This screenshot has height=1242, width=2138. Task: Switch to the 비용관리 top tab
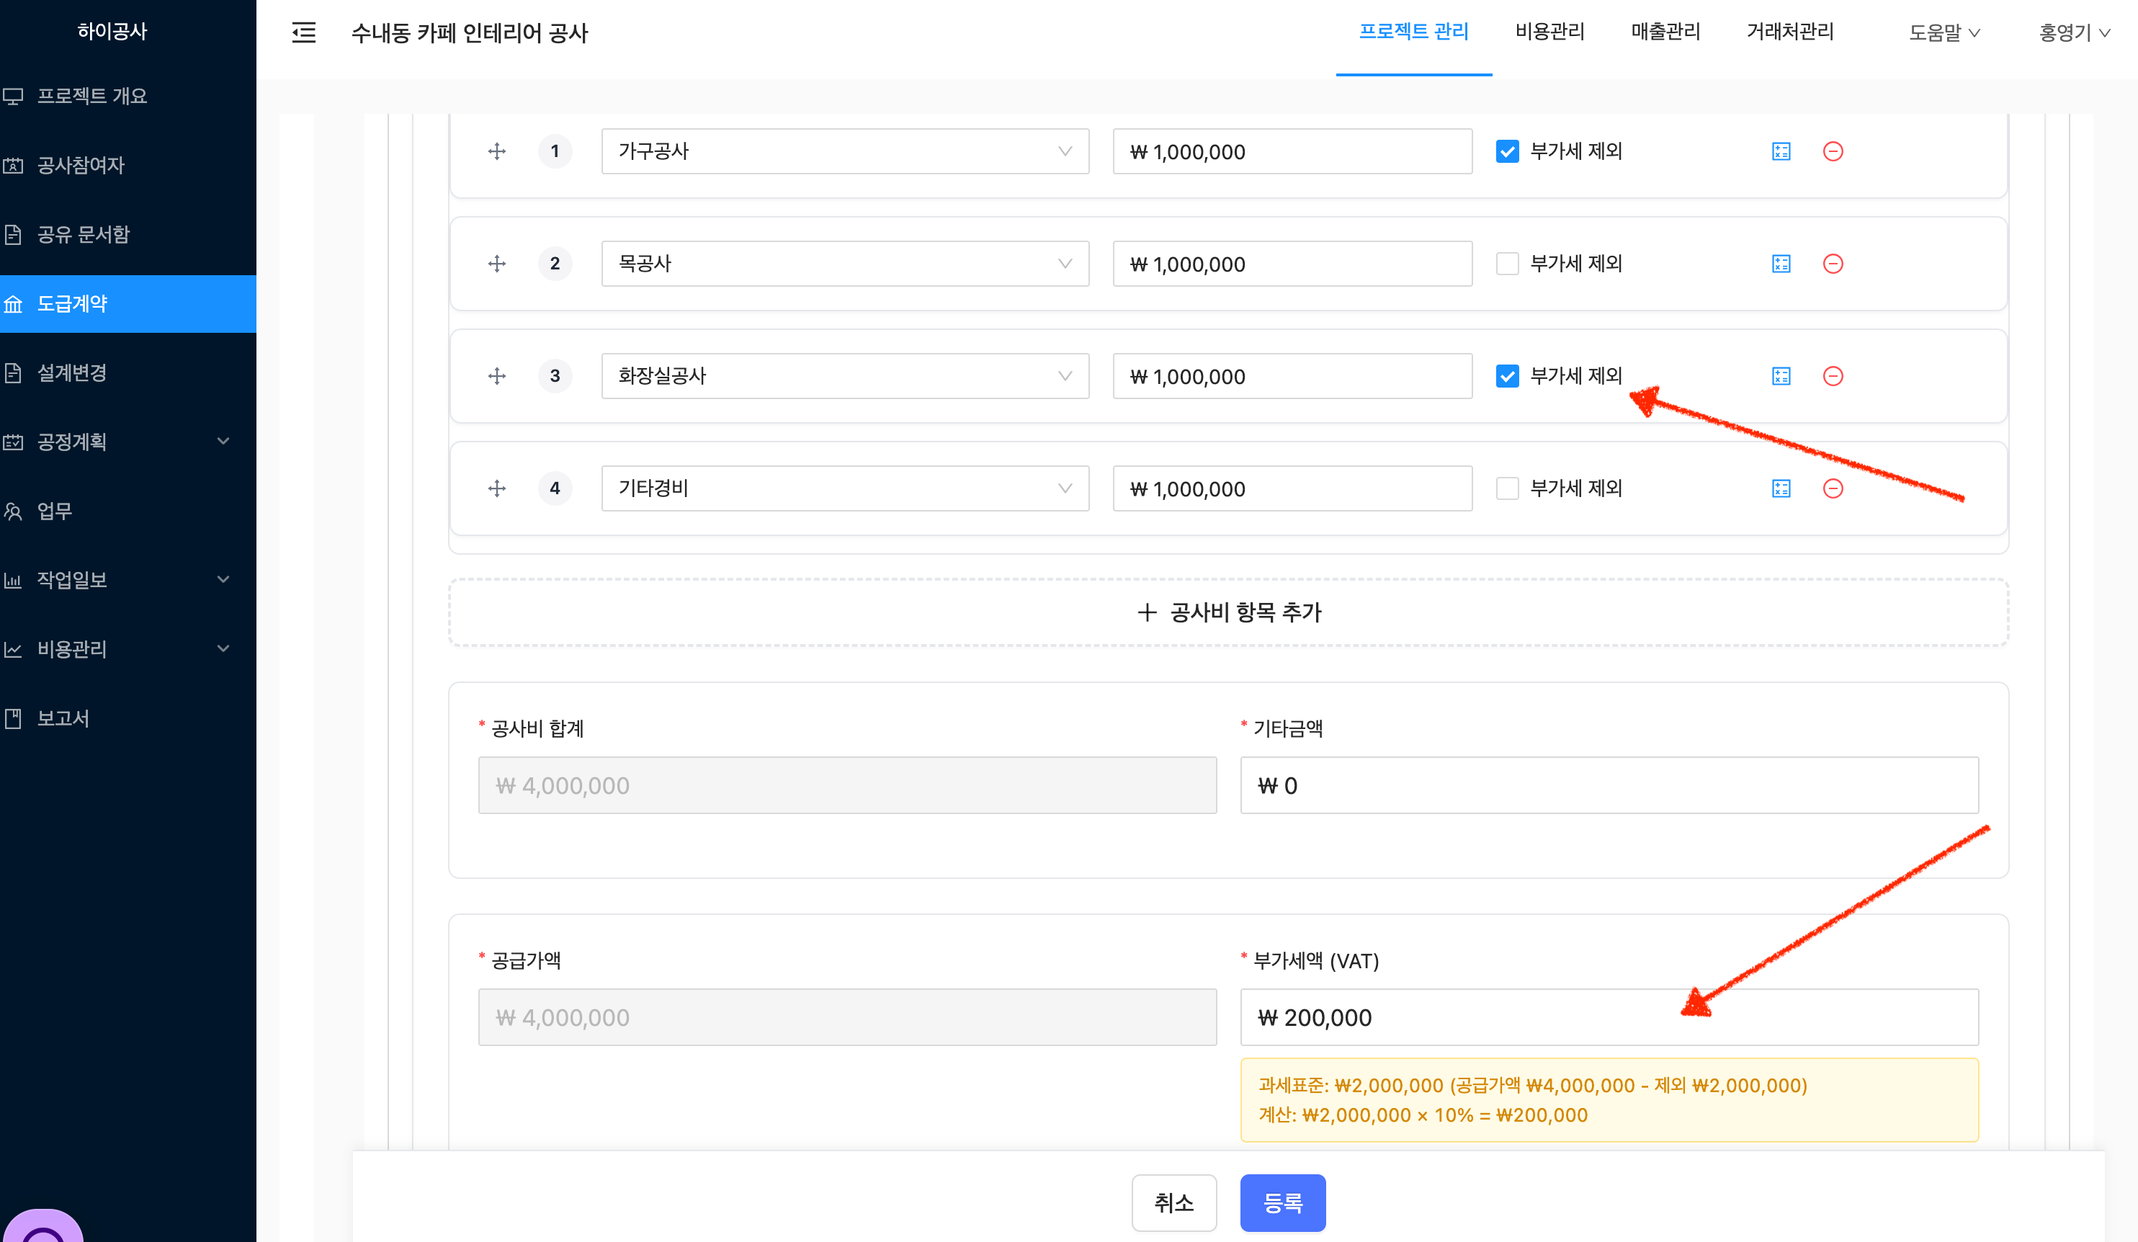[x=1549, y=32]
